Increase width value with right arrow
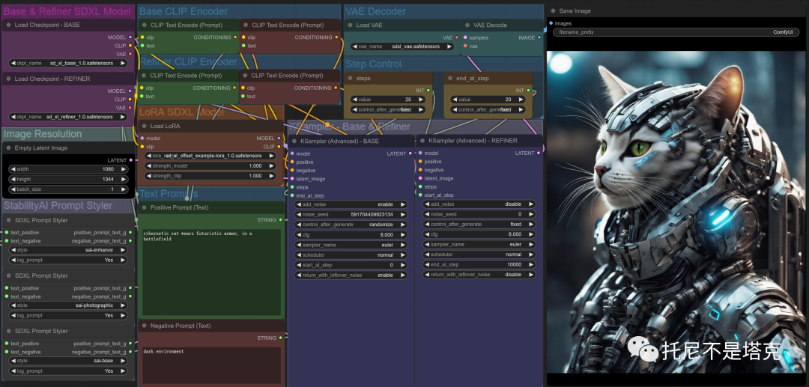The height and width of the screenshot is (387, 809). 124,169
